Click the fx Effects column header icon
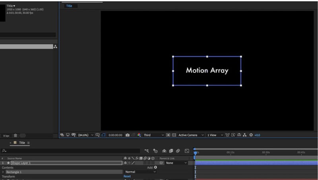 [x=137, y=158]
